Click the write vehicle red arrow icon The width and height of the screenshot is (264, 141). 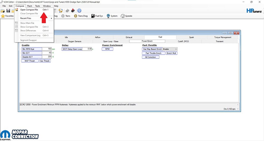[73, 11]
